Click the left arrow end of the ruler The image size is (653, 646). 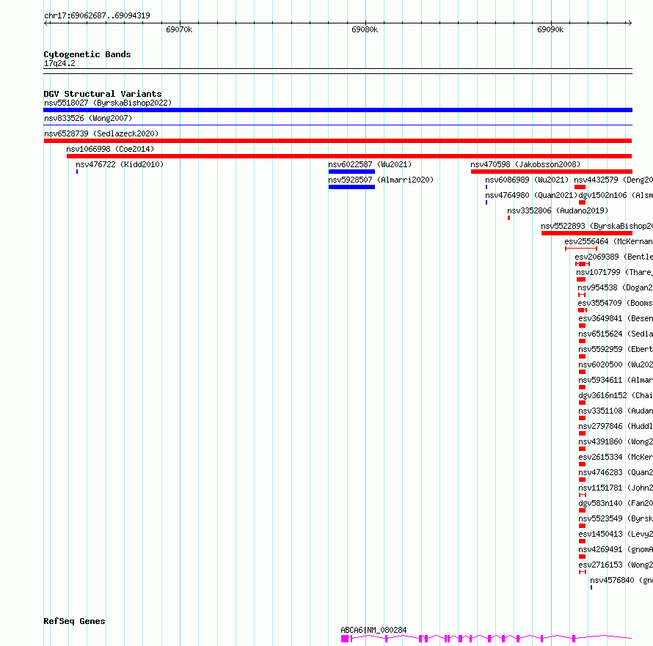tap(46, 23)
